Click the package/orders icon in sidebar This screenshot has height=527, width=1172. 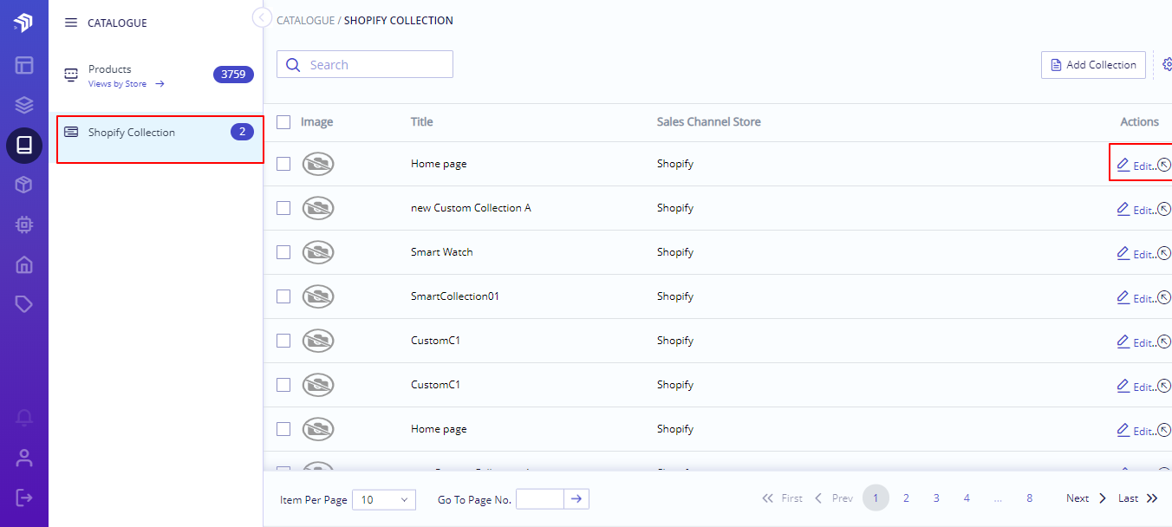point(24,185)
